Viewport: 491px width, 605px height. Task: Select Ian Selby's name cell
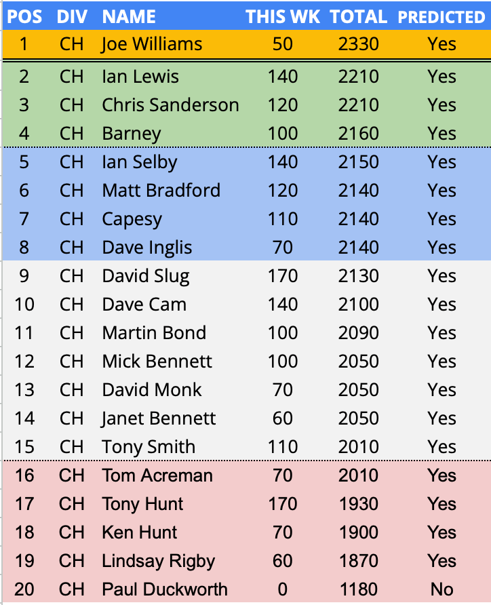tap(140, 162)
